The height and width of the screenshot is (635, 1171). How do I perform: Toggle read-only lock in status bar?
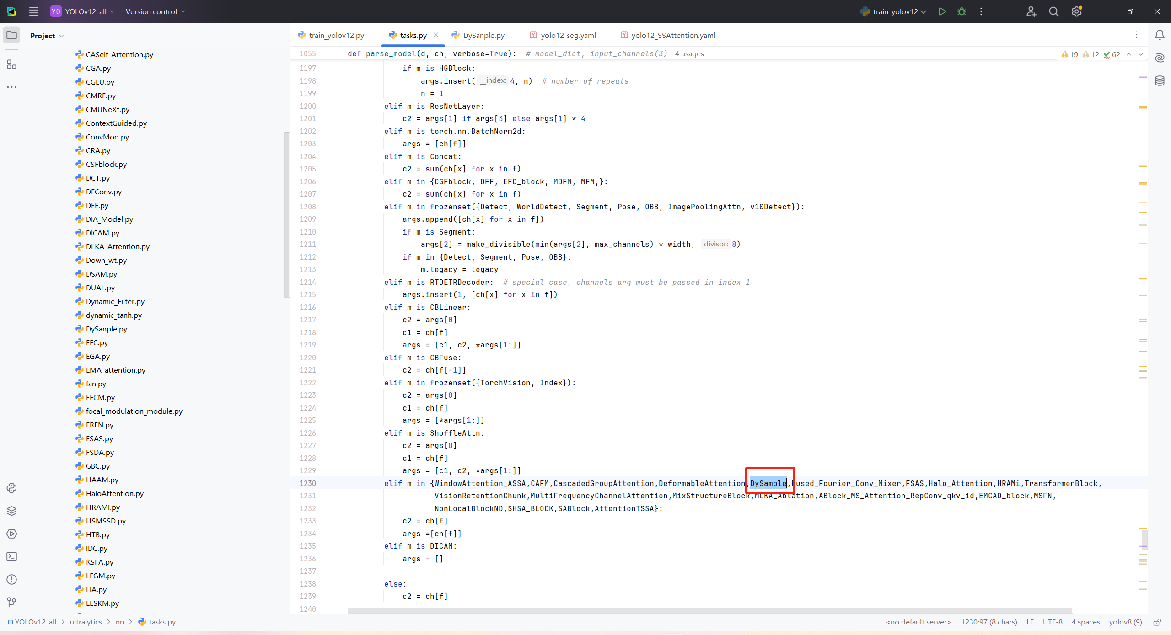pyautogui.click(x=1157, y=622)
